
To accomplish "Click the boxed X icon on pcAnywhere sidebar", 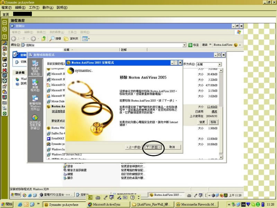I will (x=5, y=29).
